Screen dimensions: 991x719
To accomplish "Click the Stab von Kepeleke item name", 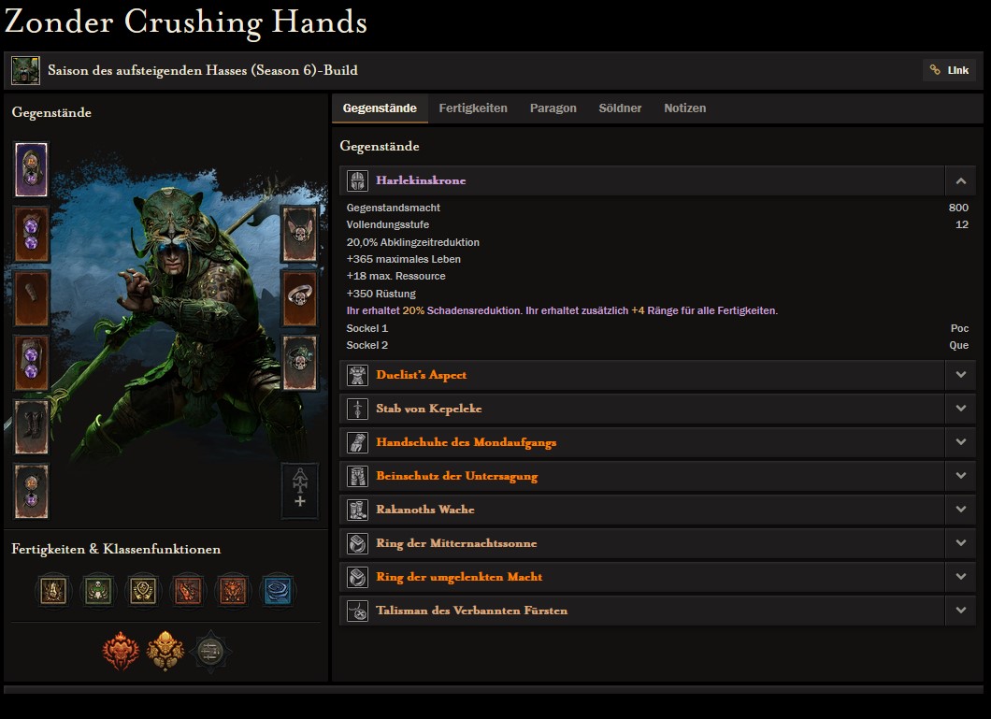I will pyautogui.click(x=429, y=409).
